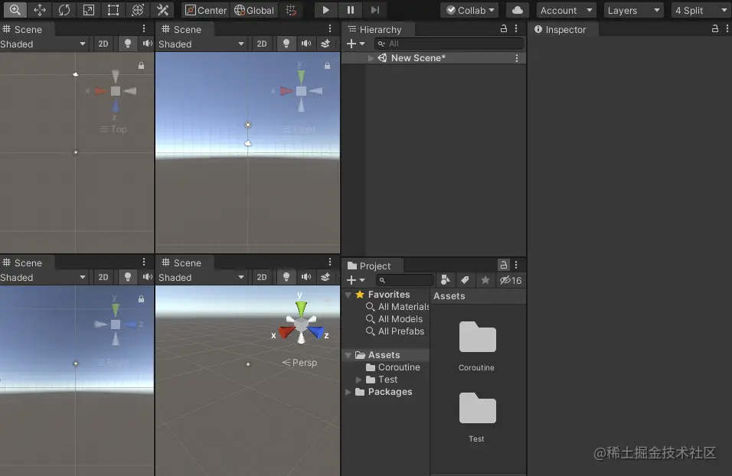The image size is (732, 476).
Task: Toggle effects layers icon in top-right Scene
Action: (325, 44)
